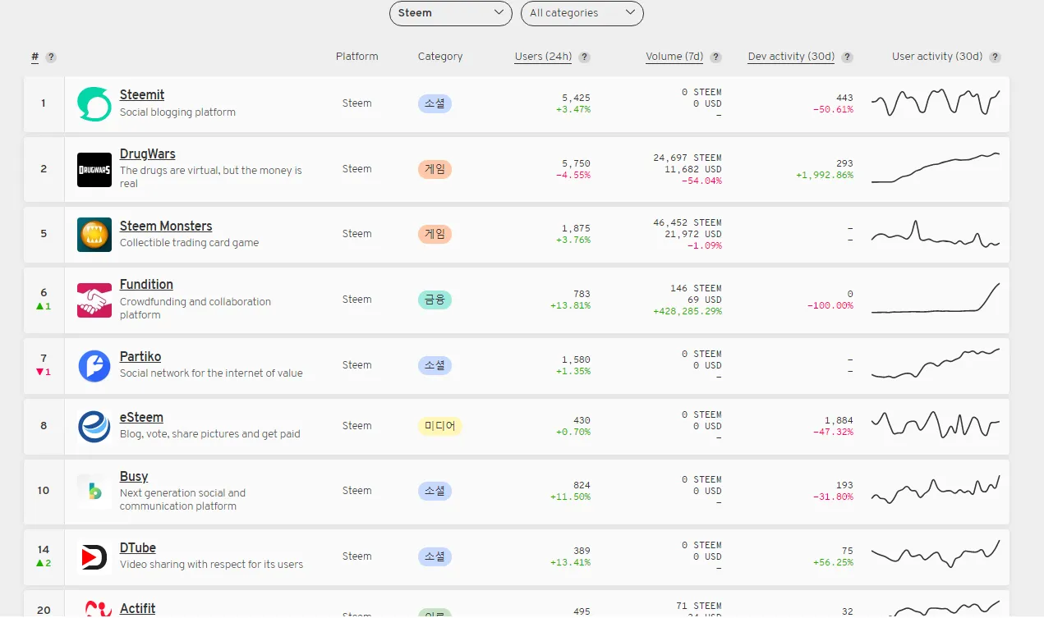Image resolution: width=1044 pixels, height=618 pixels.
Task: Click the Busy logo icon
Action: (94, 492)
